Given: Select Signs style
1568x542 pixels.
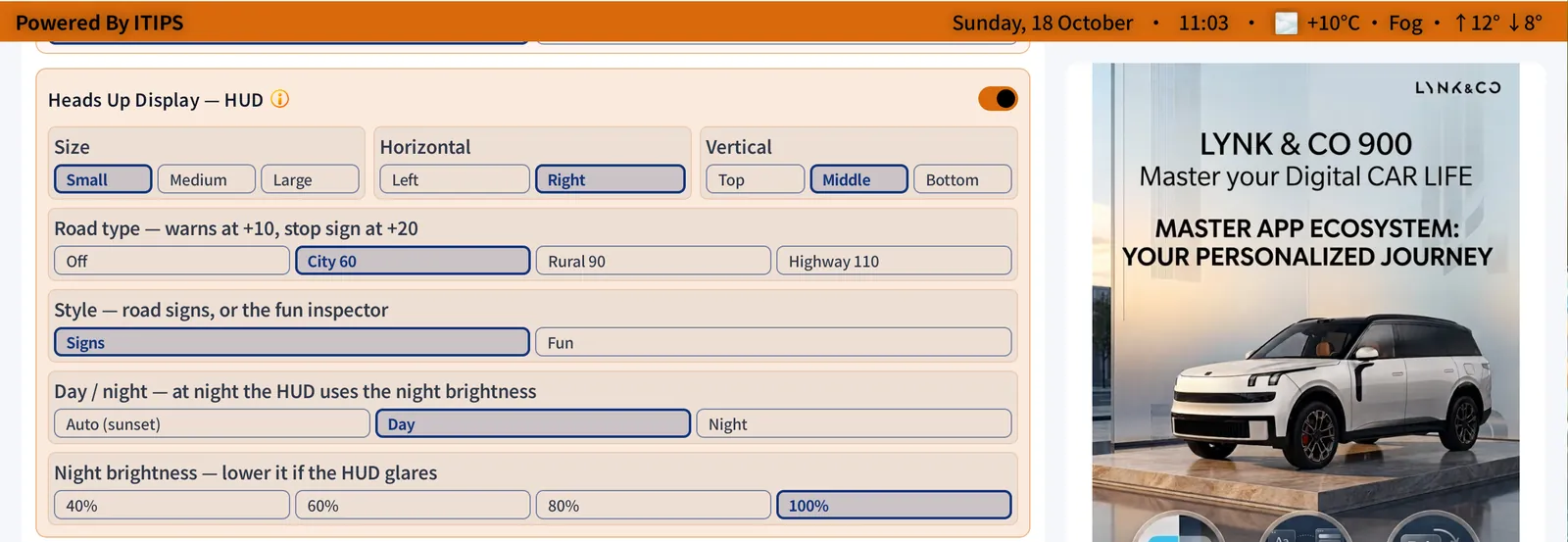Looking at the screenshot, I should 292,342.
